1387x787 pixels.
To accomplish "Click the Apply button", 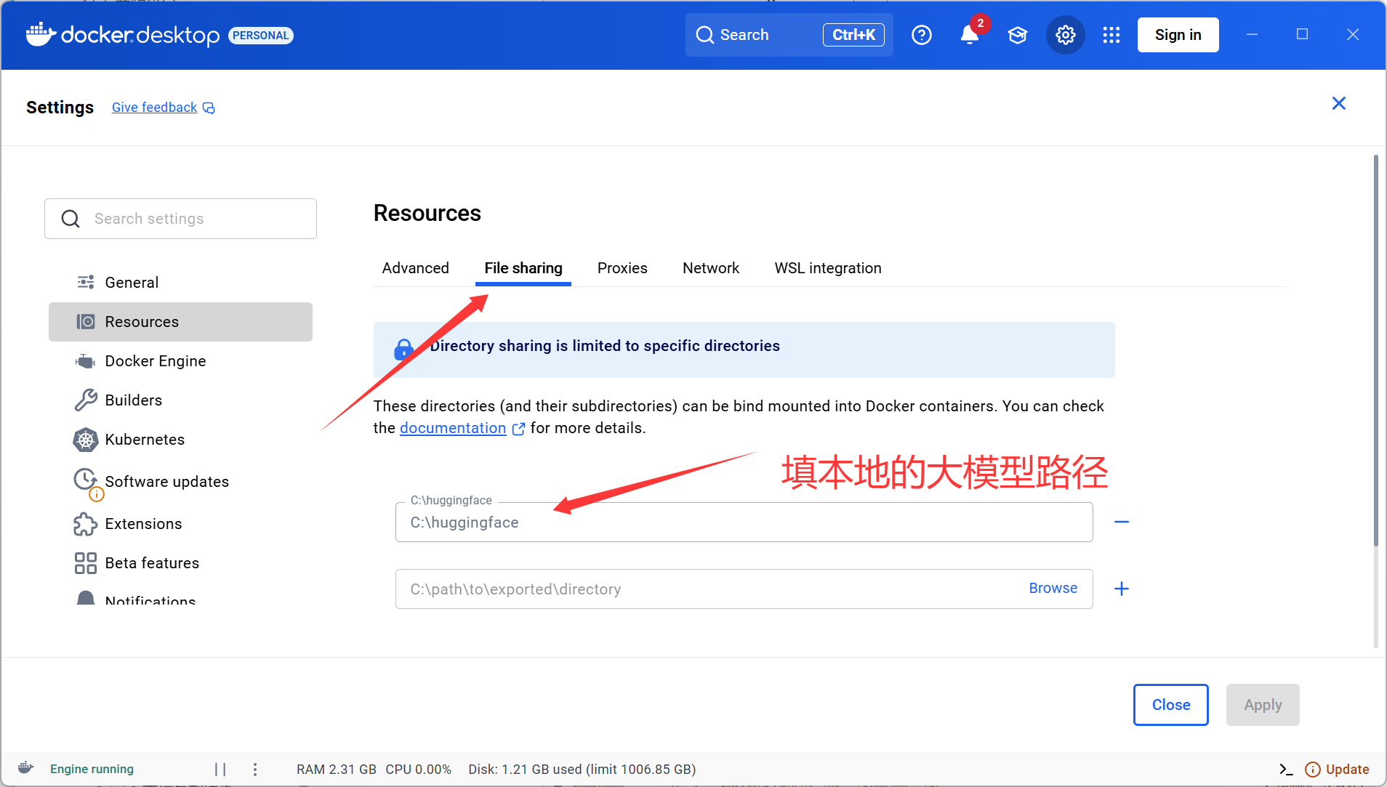I will click(1263, 705).
